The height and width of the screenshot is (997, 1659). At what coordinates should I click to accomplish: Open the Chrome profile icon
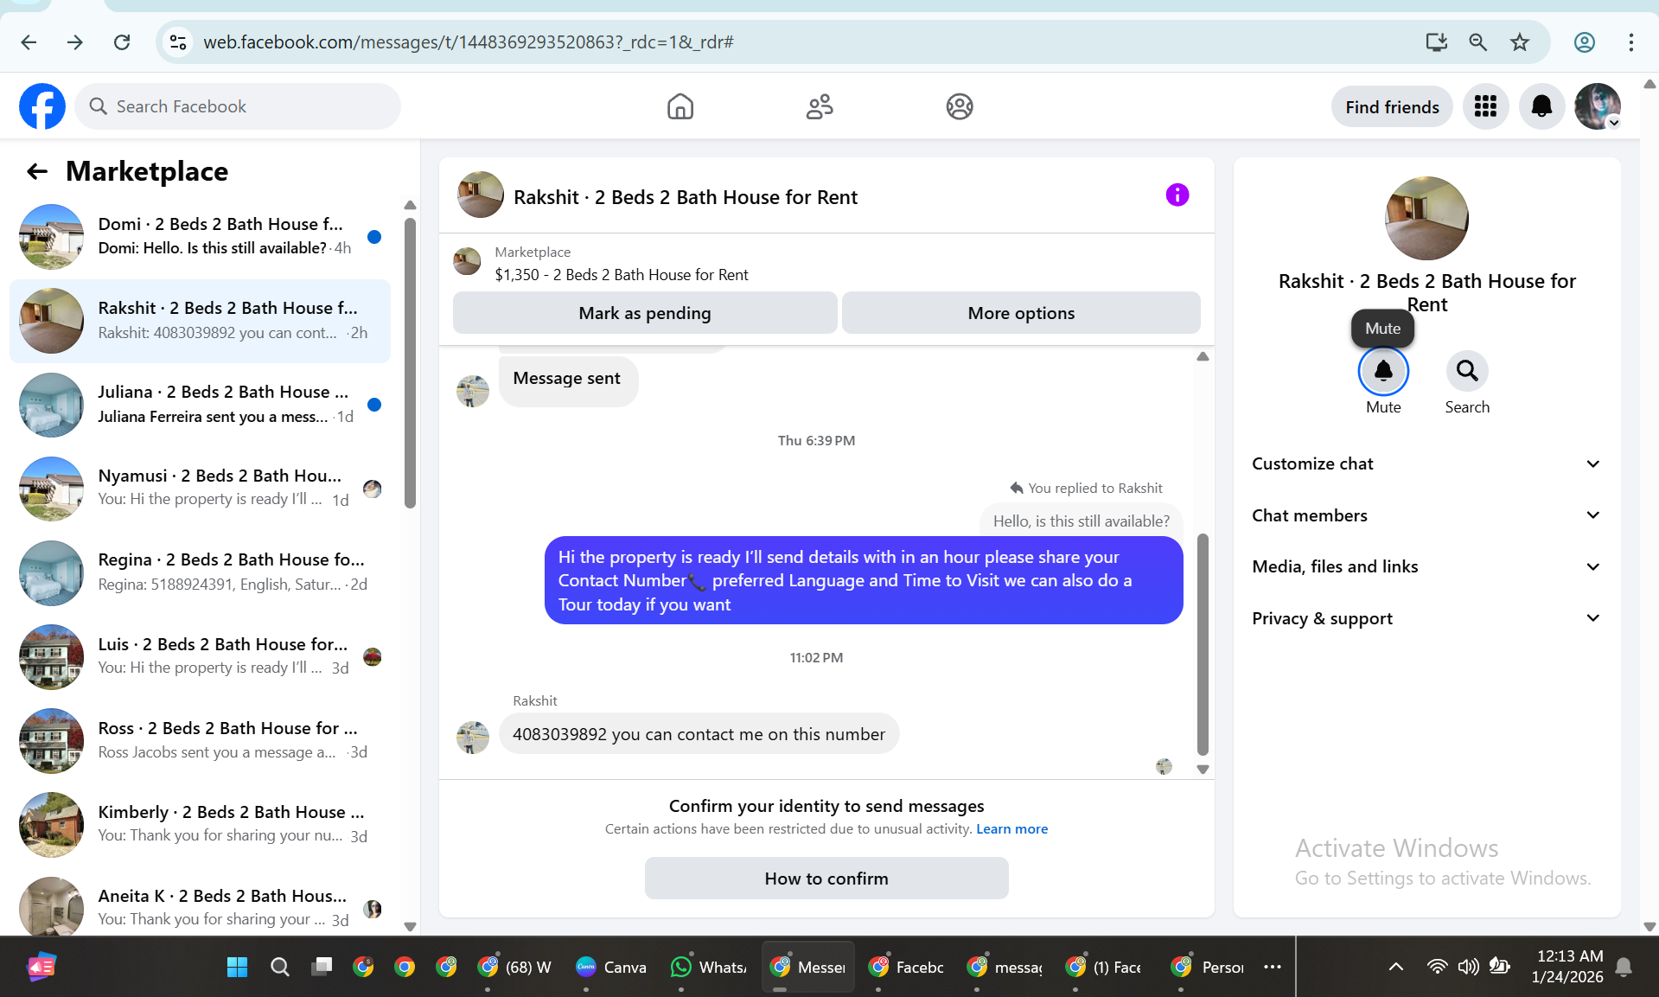(1584, 42)
